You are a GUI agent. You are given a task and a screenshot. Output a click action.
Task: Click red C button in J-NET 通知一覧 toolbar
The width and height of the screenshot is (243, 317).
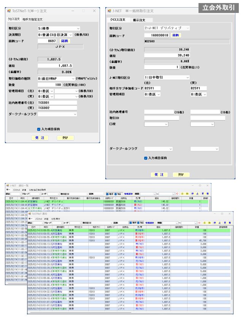[177, 194]
